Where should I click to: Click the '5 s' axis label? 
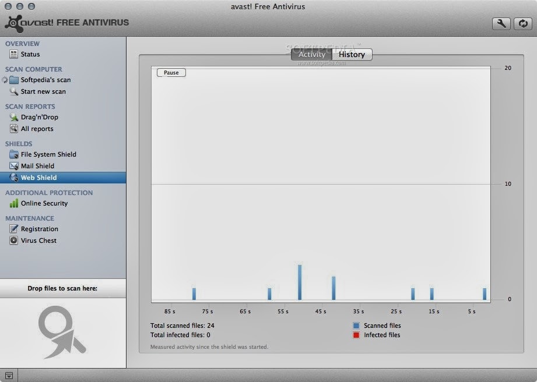472,311
